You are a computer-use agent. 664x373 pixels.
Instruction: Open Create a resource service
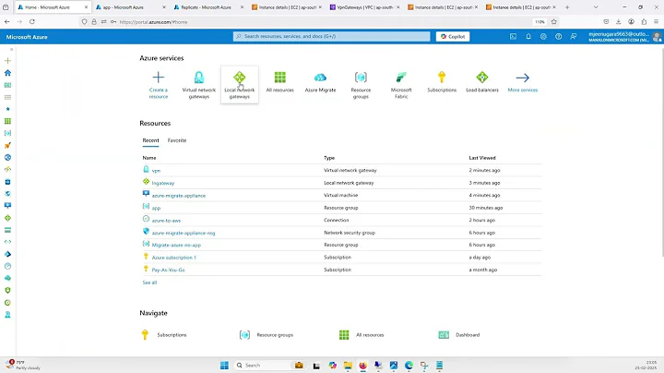click(x=159, y=85)
